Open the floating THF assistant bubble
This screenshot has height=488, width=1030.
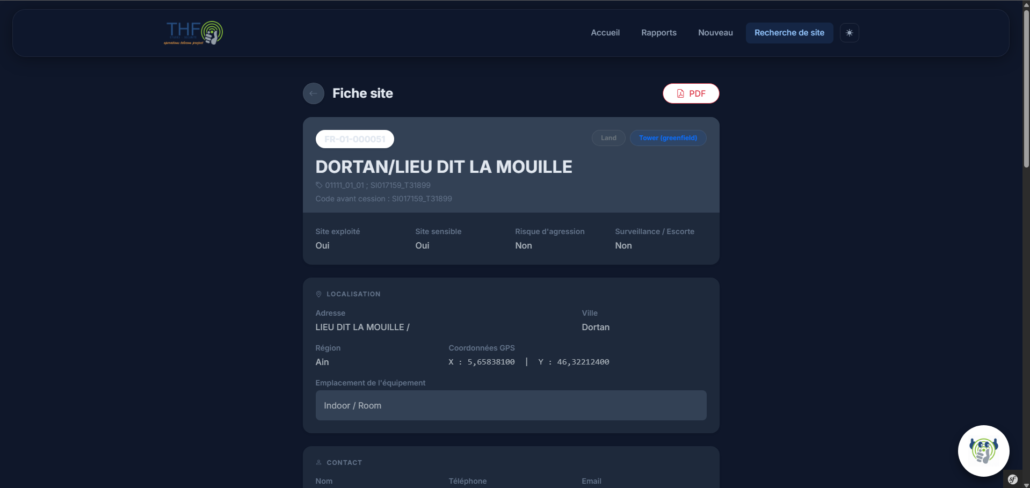tap(983, 451)
